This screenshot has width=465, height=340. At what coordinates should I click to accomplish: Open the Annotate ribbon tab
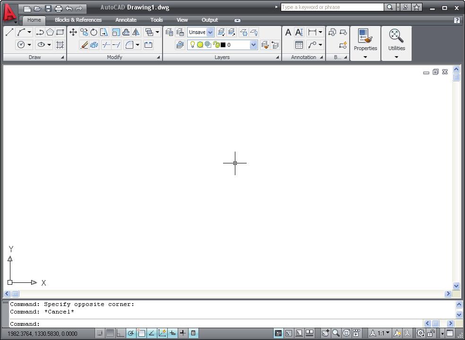126,20
